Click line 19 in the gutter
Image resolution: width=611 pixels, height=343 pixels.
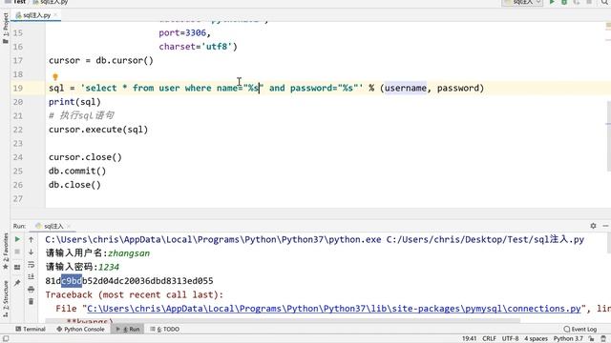18,89
